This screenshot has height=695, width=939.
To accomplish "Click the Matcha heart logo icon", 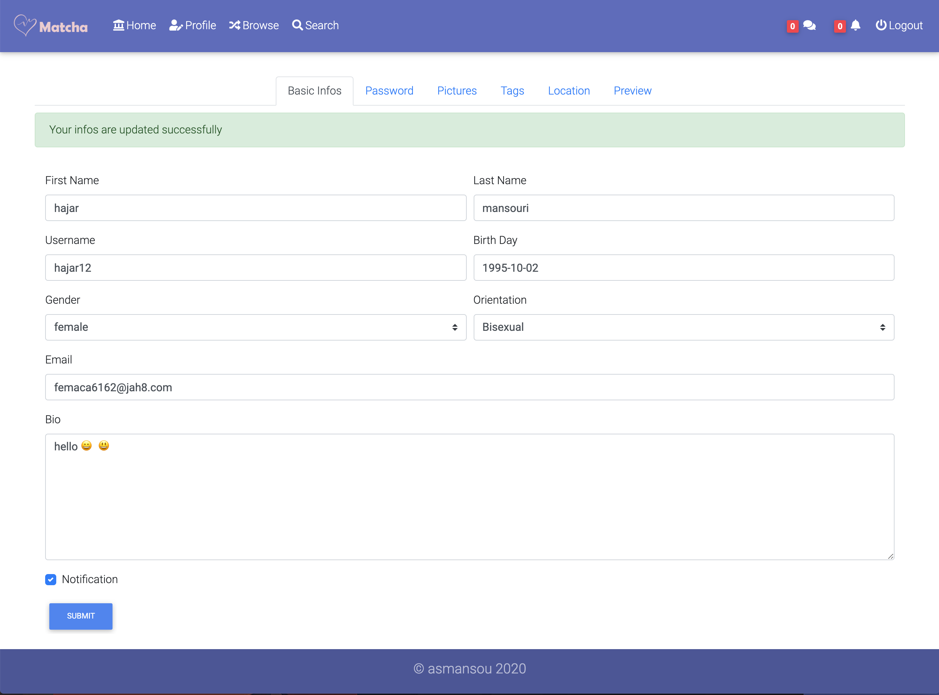I will point(25,25).
